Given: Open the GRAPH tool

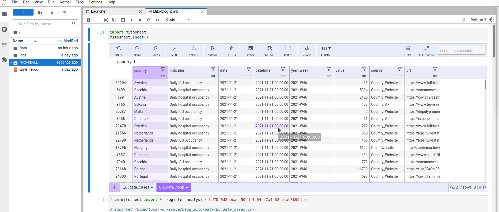Looking at the screenshot, I should [x=307, y=49].
